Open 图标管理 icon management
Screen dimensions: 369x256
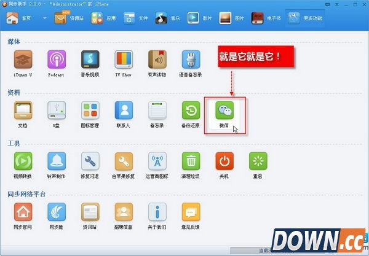[x=90, y=111]
